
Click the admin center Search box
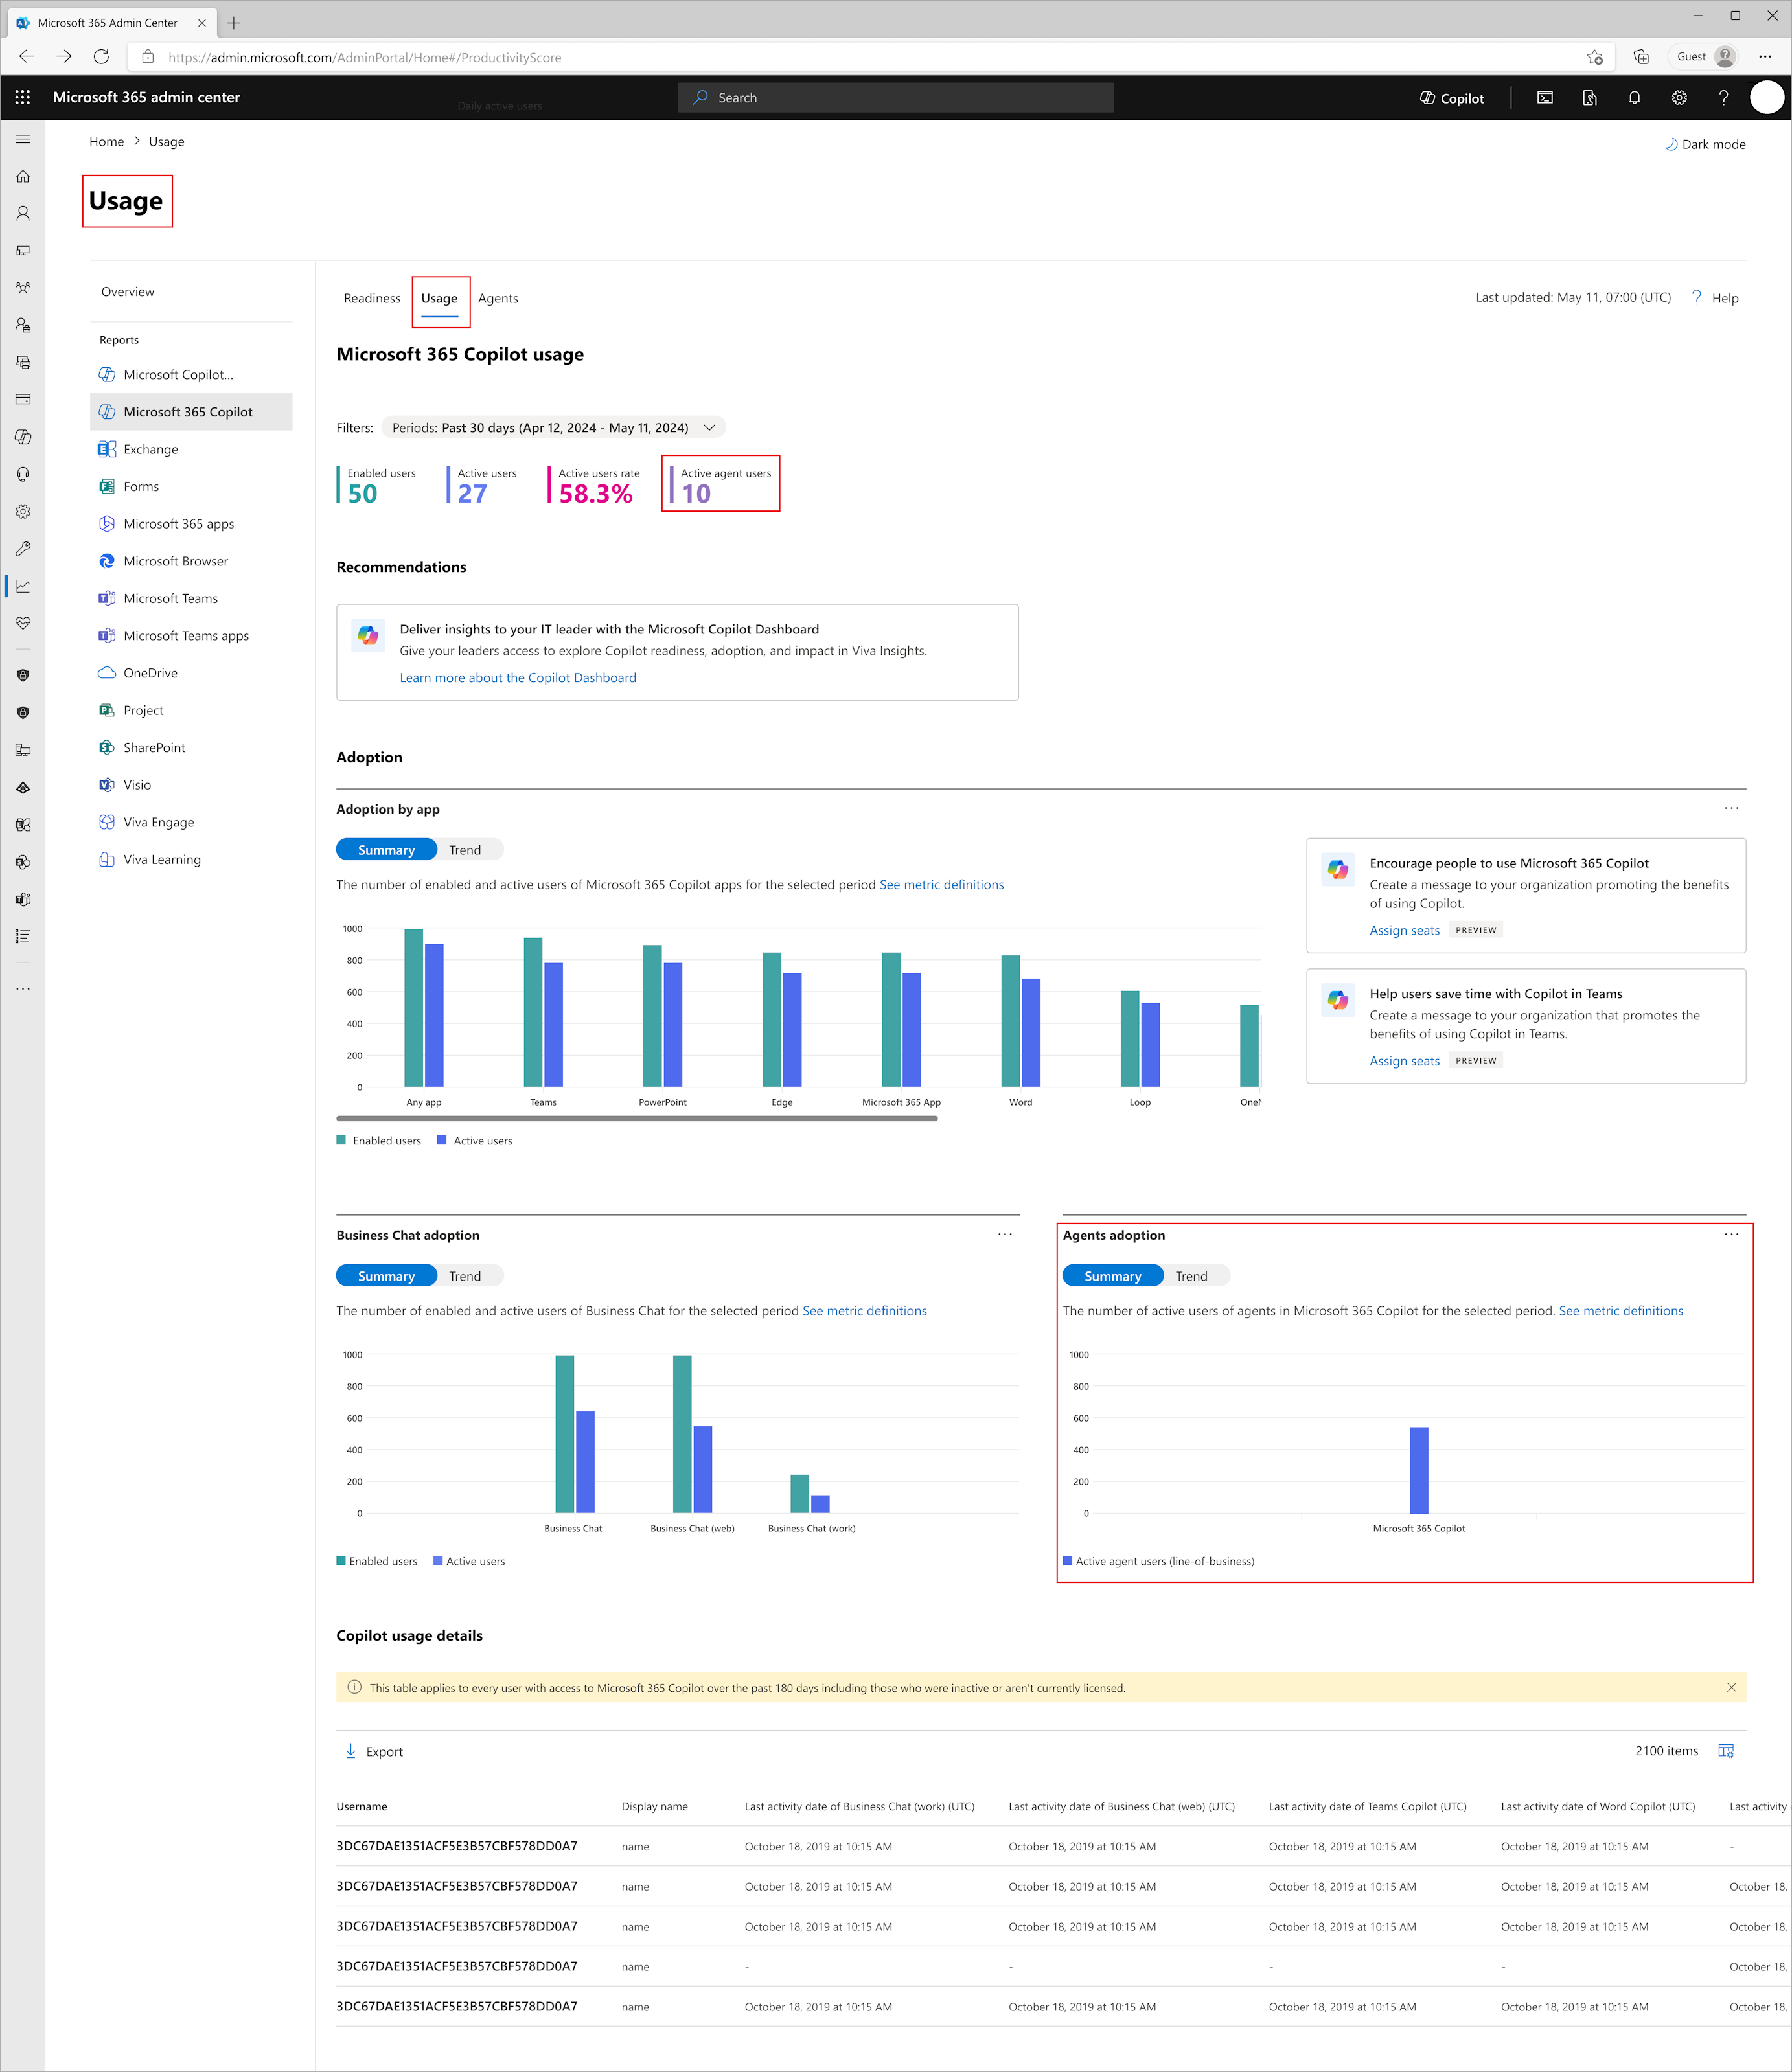point(895,98)
